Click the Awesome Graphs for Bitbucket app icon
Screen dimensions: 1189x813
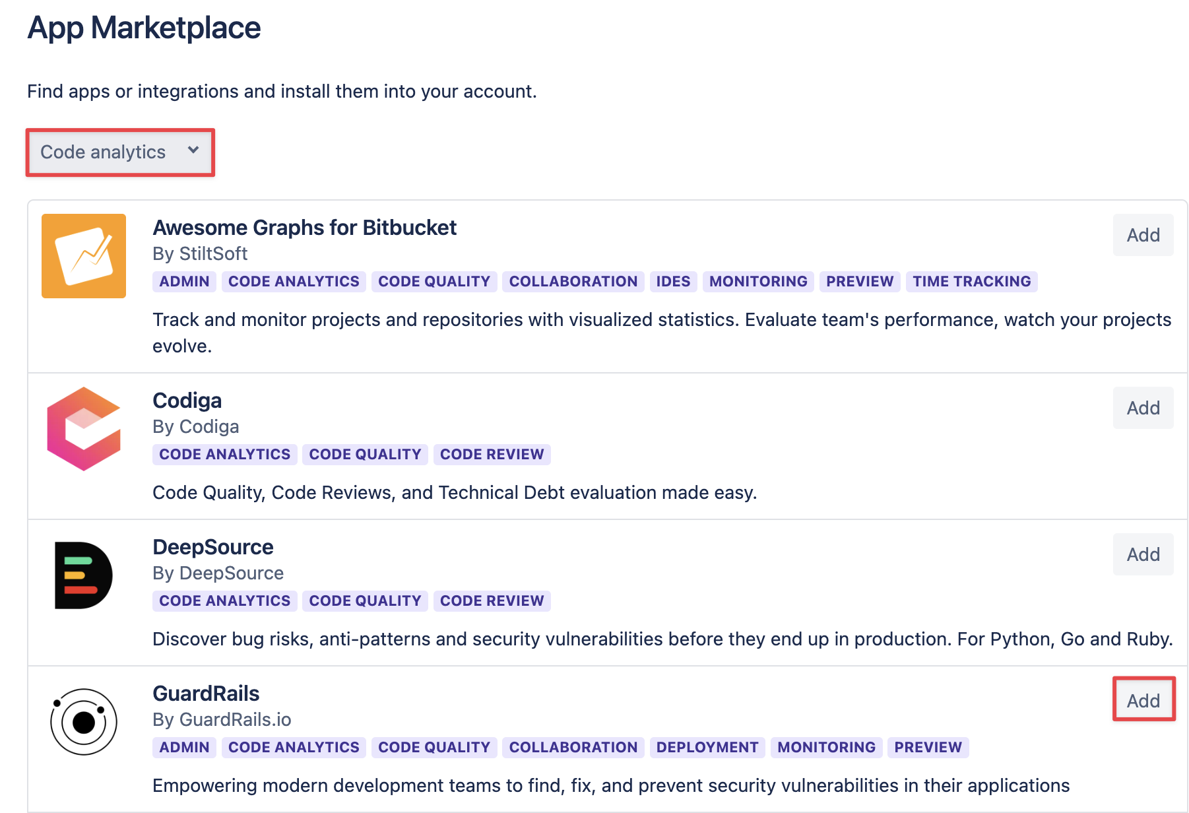84,256
